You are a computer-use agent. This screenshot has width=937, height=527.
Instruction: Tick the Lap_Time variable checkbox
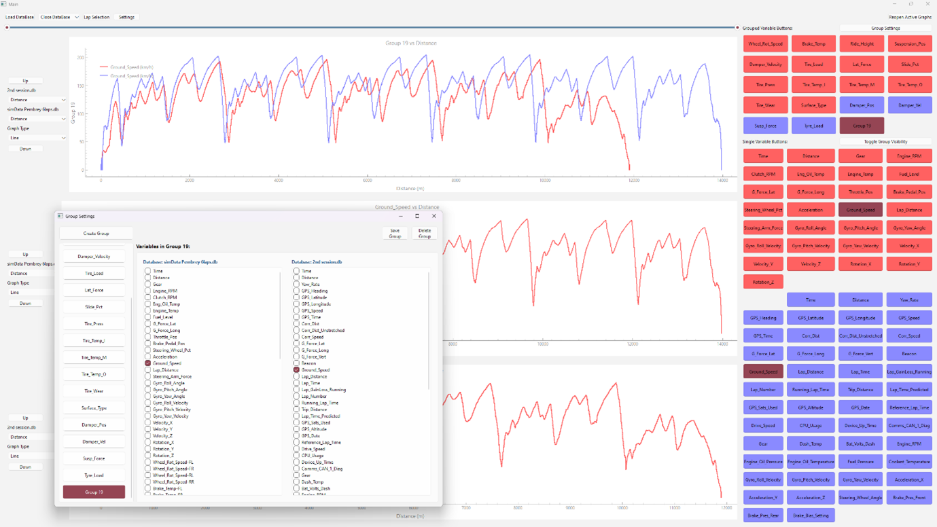point(296,383)
